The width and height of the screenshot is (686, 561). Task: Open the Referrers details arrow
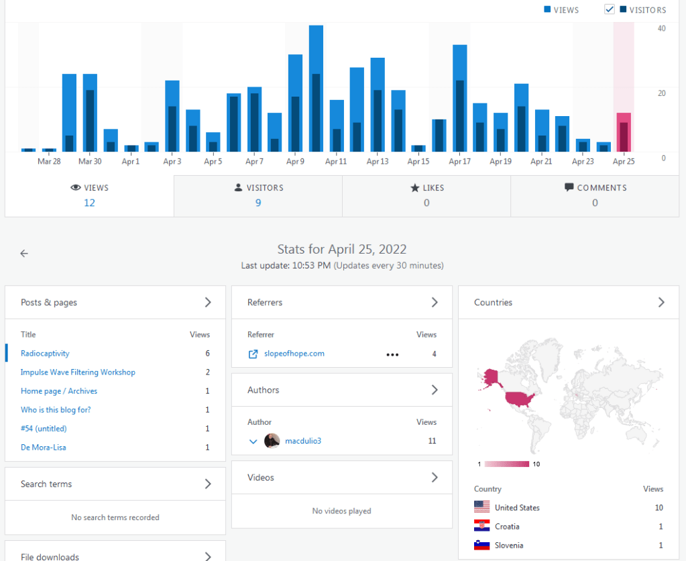pyautogui.click(x=435, y=303)
